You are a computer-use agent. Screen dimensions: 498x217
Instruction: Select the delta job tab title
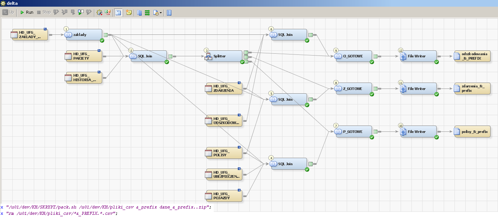pos(12,3)
